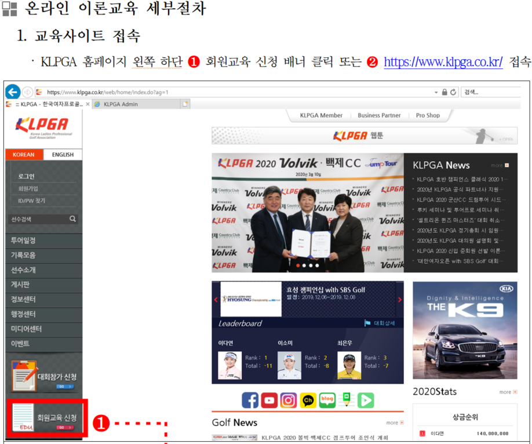The height and width of the screenshot is (444, 532).
Task: Open the 미디어센터 menu
Action: (44, 329)
